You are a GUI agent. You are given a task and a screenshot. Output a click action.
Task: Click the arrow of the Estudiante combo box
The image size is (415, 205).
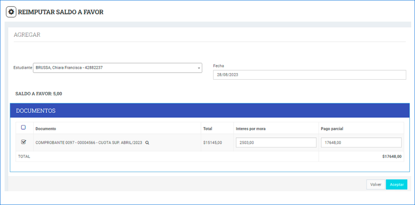(x=199, y=68)
